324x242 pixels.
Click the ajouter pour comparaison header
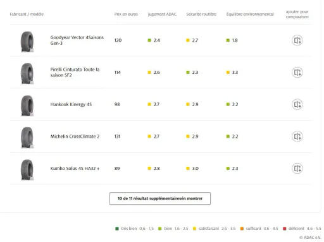click(297, 14)
